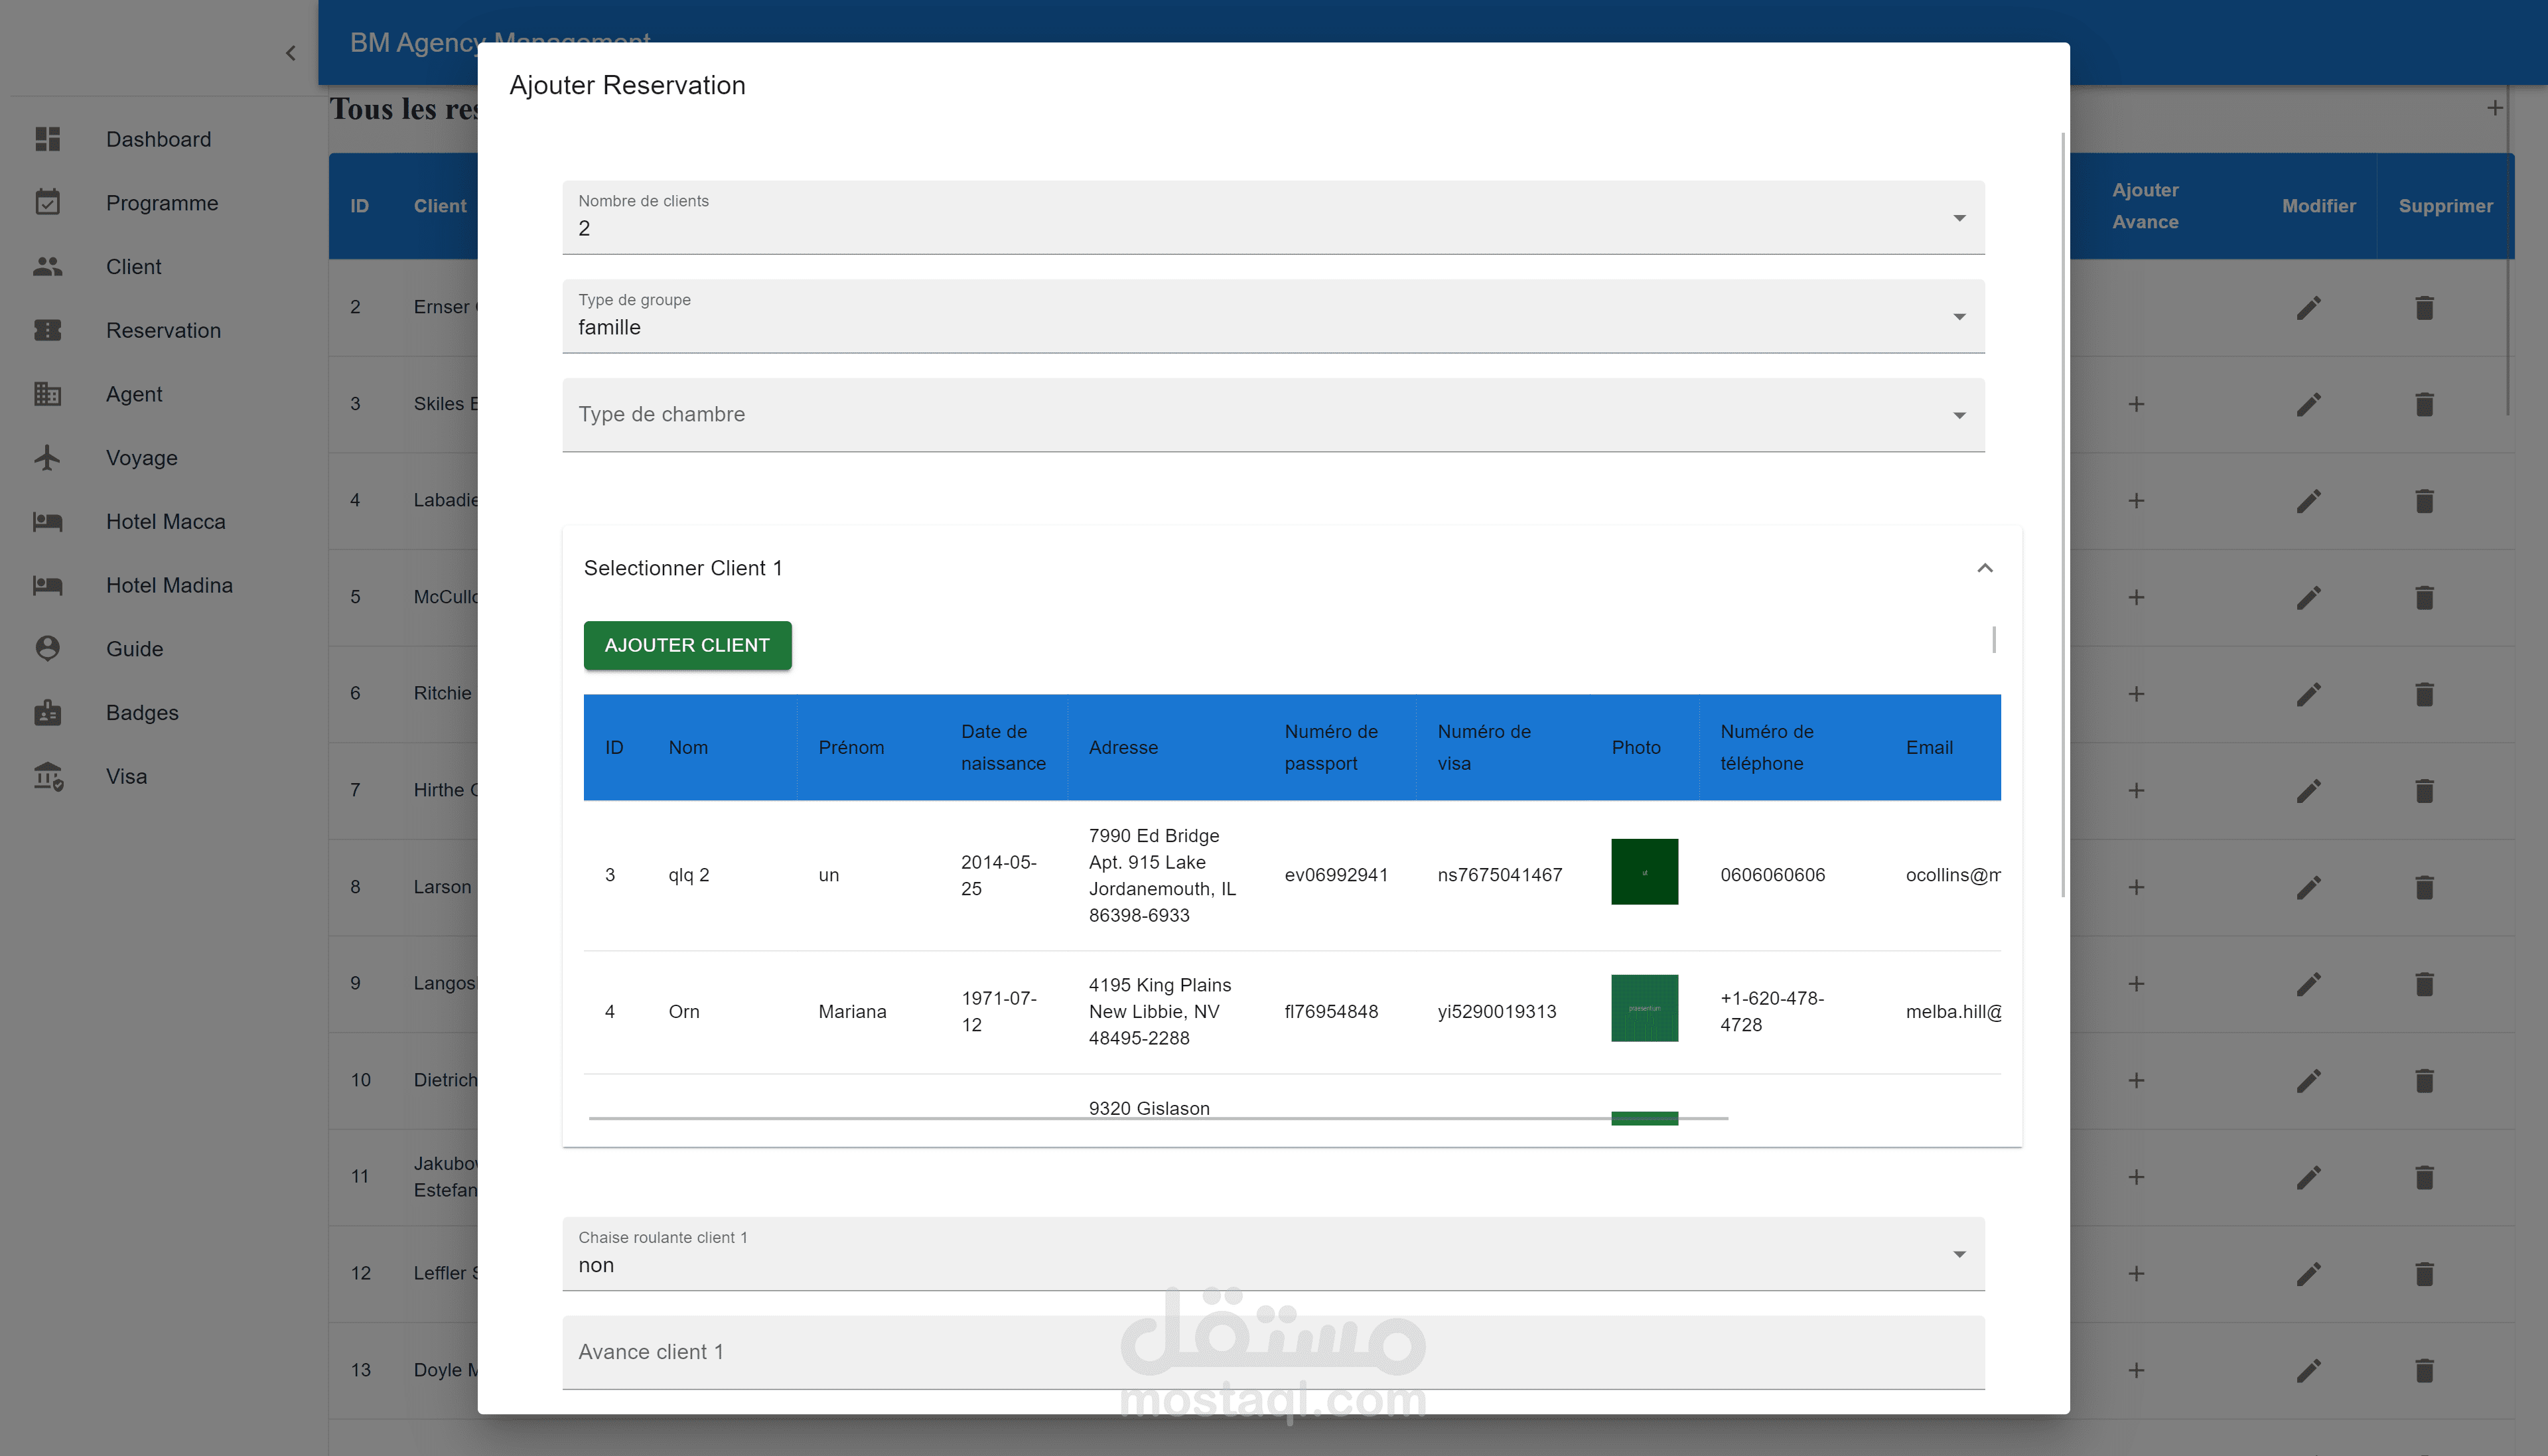Click the Programme calendar icon
The width and height of the screenshot is (2548, 1456).
pos(47,203)
